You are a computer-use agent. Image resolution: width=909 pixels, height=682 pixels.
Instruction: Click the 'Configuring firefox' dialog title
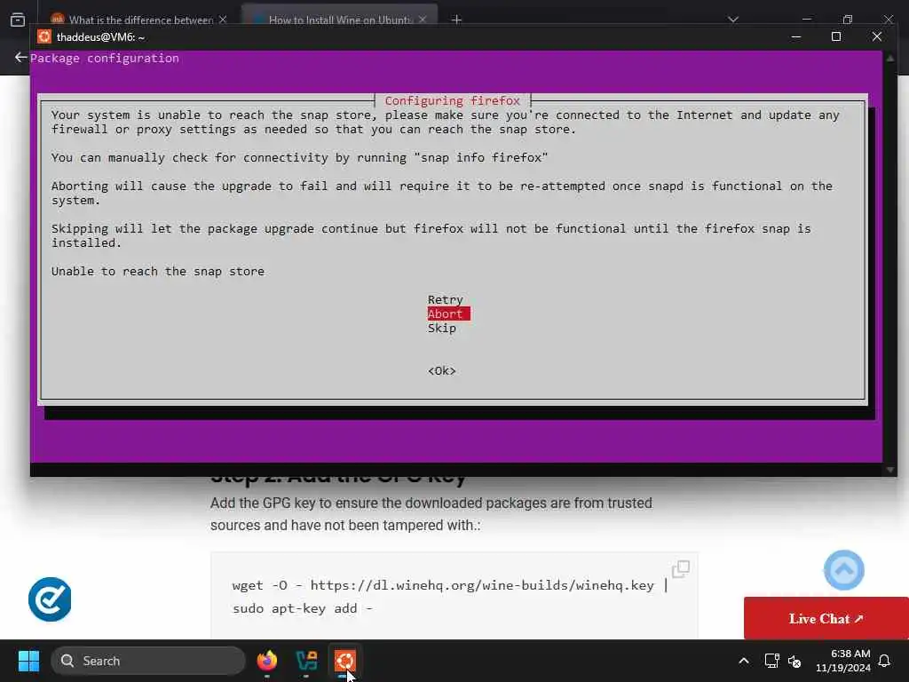pyautogui.click(x=452, y=101)
